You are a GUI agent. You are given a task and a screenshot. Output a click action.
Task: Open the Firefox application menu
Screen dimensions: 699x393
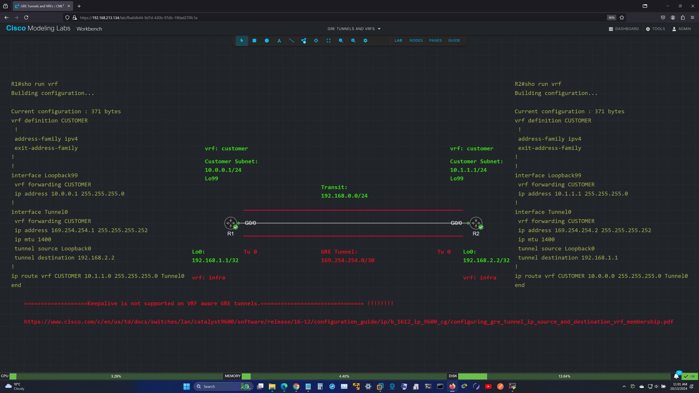[x=692, y=17]
